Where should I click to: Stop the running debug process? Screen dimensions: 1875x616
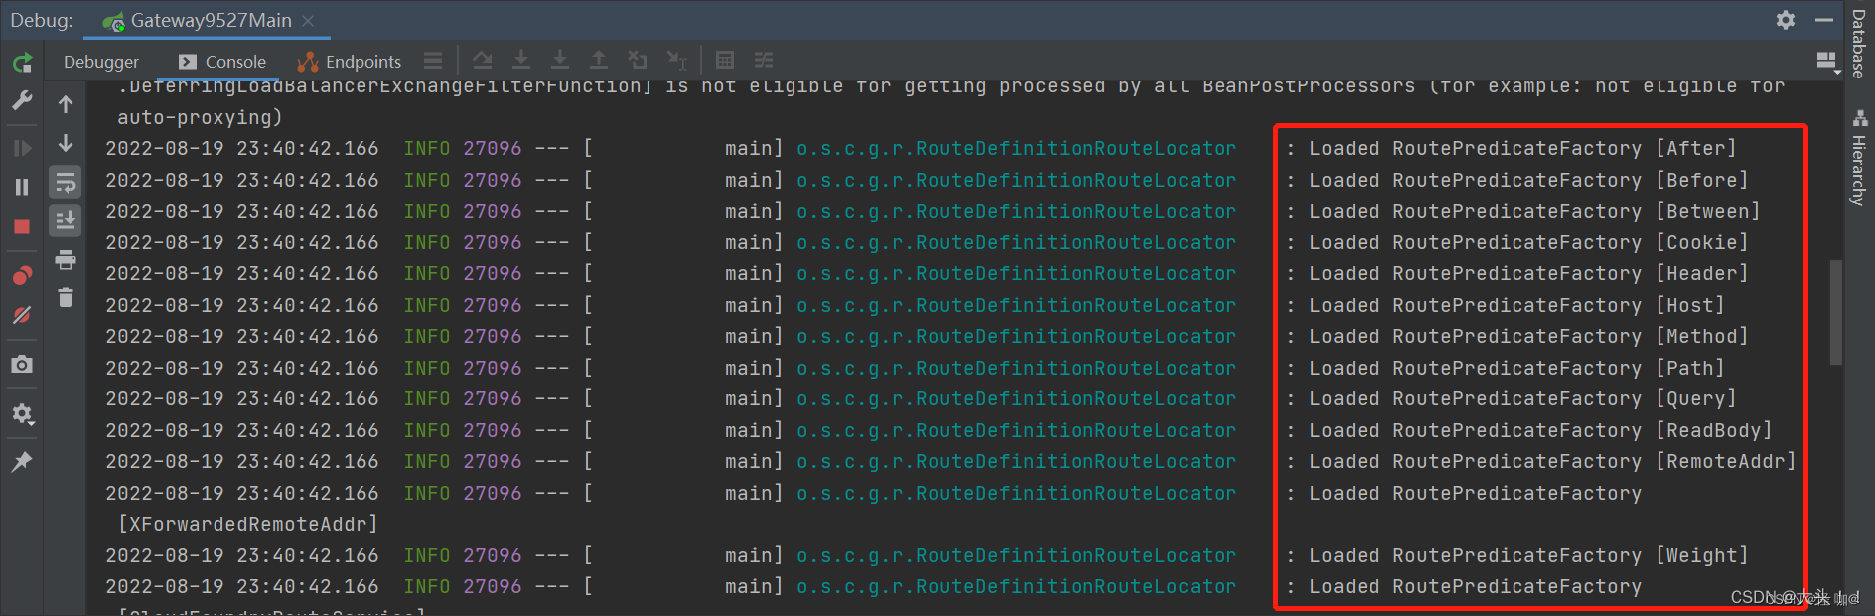point(22,227)
